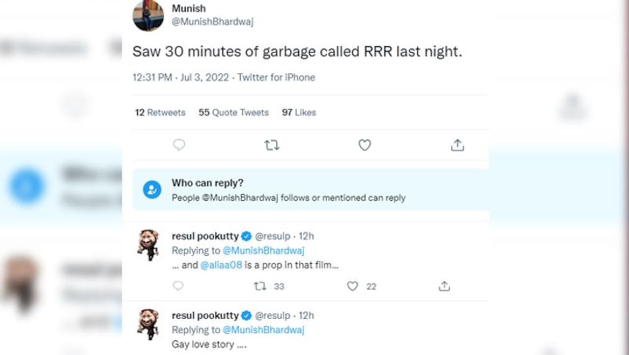
Task: Click the reply icon under main tweet
Action: click(179, 145)
